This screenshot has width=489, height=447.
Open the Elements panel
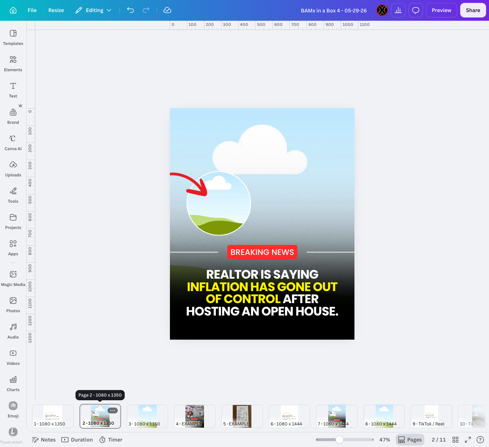tap(13, 64)
